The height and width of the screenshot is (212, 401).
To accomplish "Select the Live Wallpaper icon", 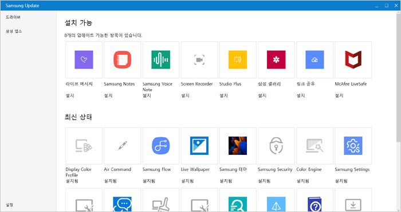I will 199,146.
